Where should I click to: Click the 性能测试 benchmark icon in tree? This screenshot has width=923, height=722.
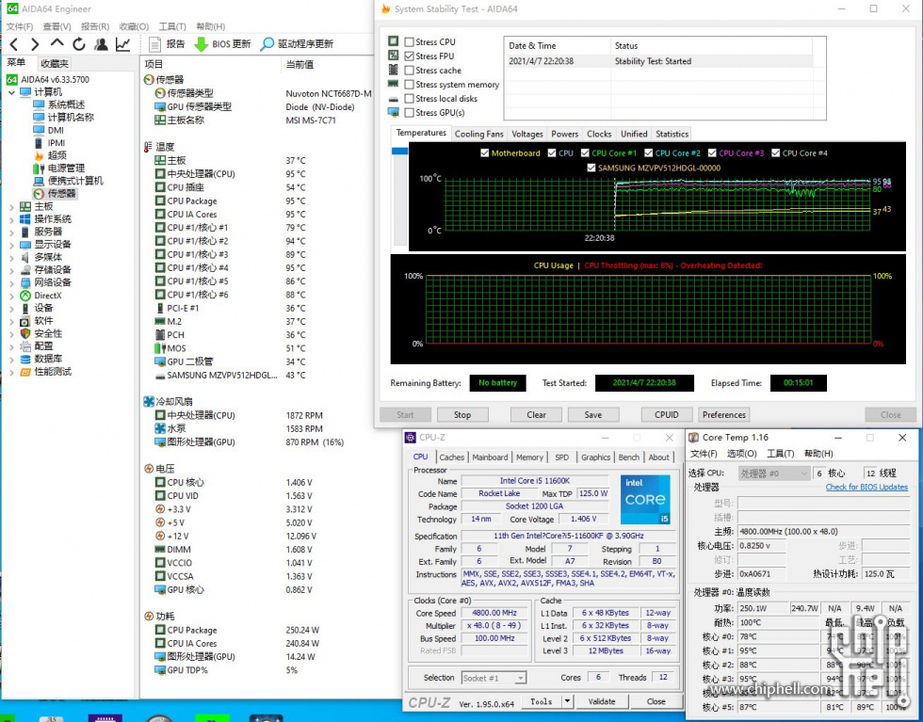point(25,372)
